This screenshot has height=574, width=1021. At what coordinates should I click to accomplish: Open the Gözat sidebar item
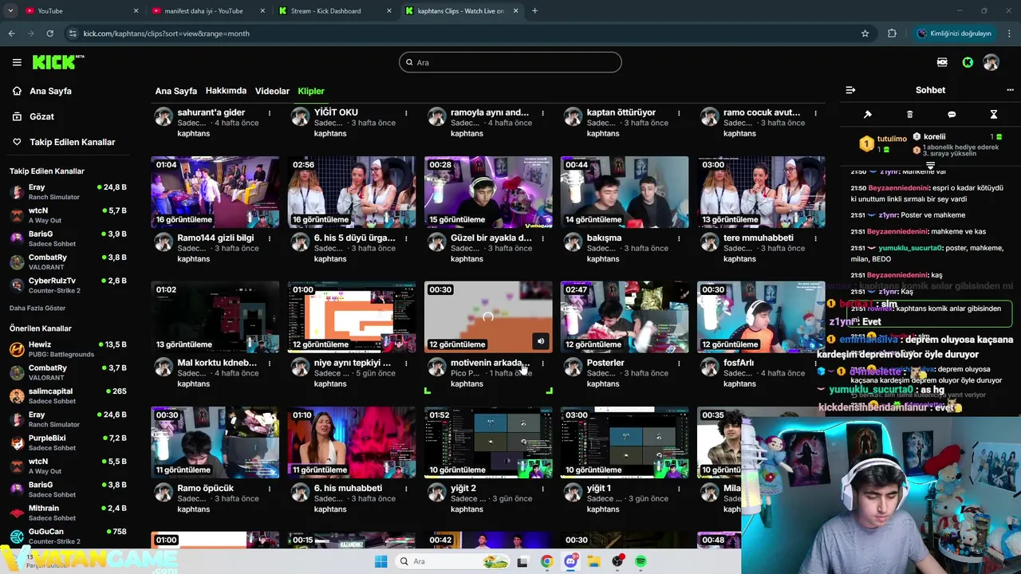click(x=42, y=116)
